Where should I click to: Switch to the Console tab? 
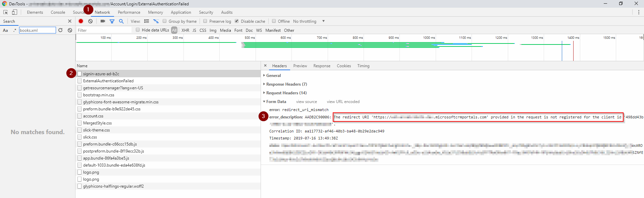[x=58, y=12]
